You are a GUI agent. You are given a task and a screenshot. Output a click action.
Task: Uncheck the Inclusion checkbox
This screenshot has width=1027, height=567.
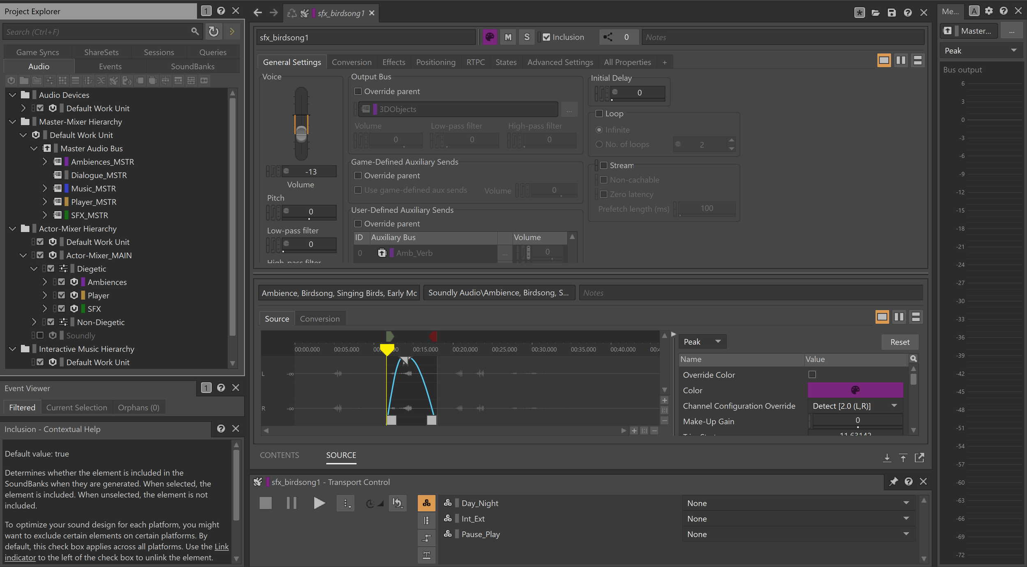546,37
